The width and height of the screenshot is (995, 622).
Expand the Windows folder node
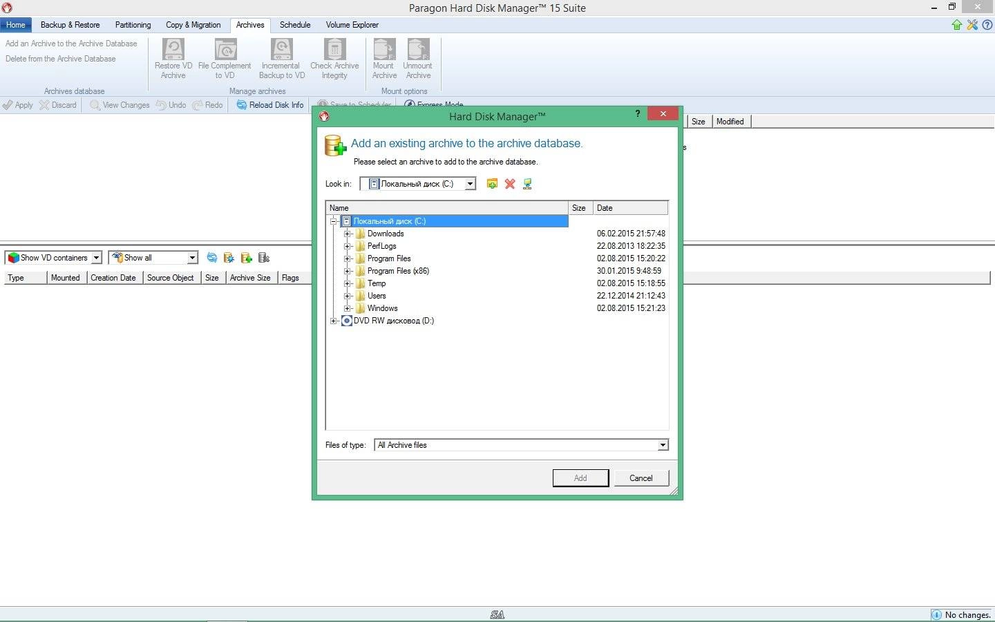(x=348, y=308)
